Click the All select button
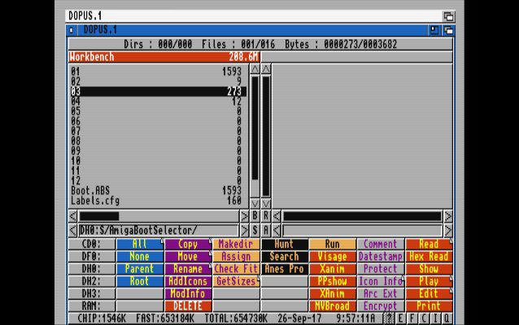The height and width of the screenshot is (325, 519). [140, 244]
